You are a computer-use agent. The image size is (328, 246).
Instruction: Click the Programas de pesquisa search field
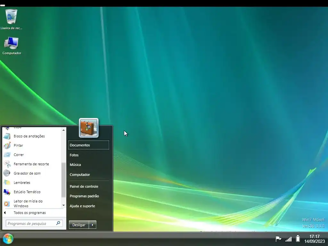(34, 223)
